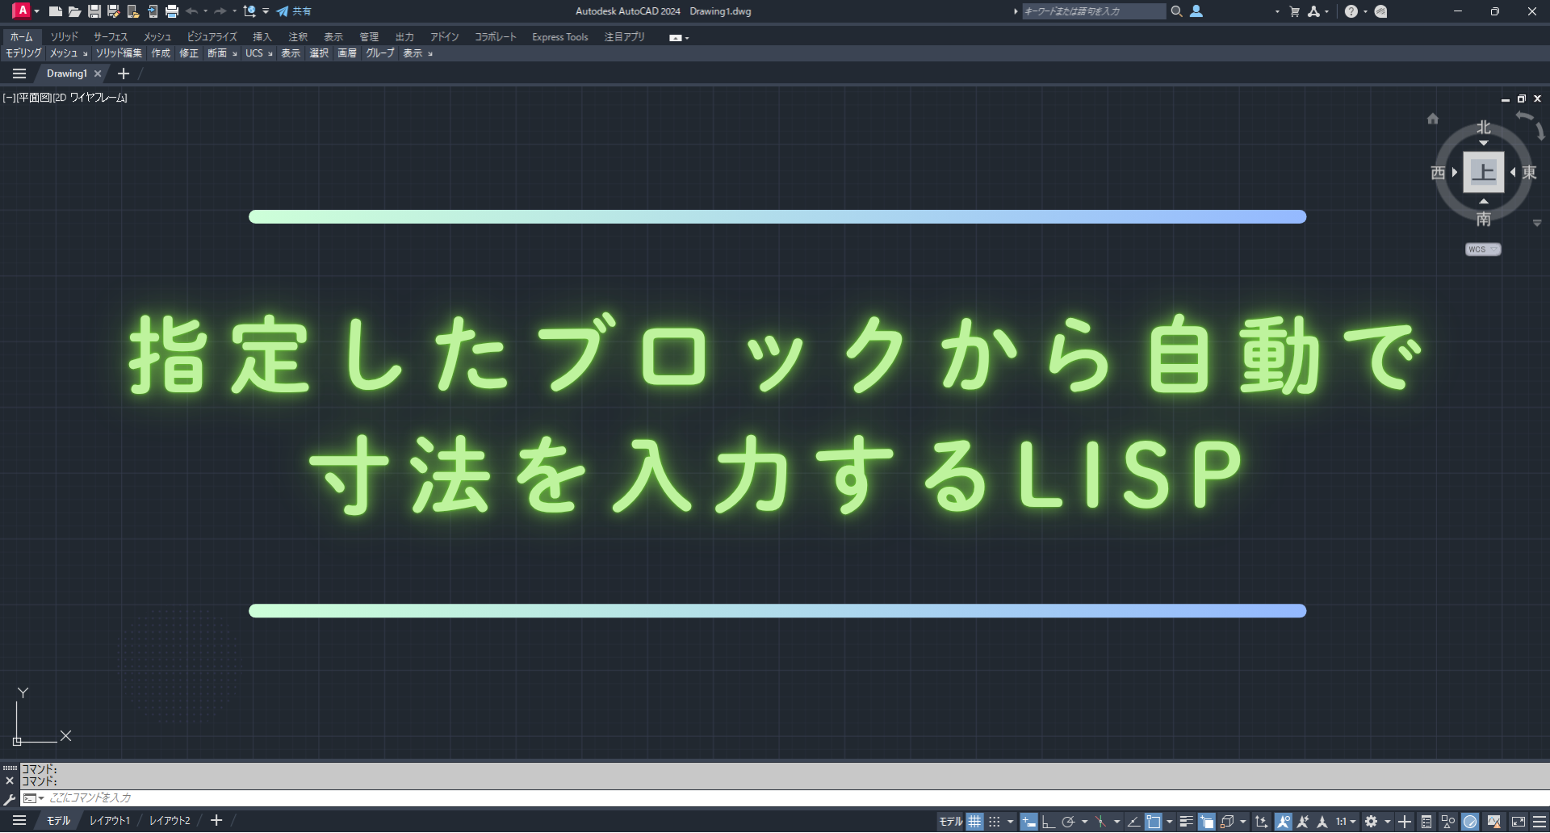1550x833 pixels.
Task: Click the Save icon in quick access toolbar
Action: (94, 11)
